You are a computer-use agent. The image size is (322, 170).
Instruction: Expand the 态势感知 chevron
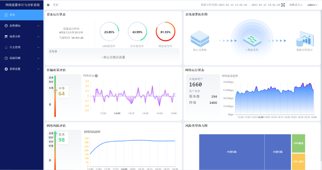tap(38, 26)
